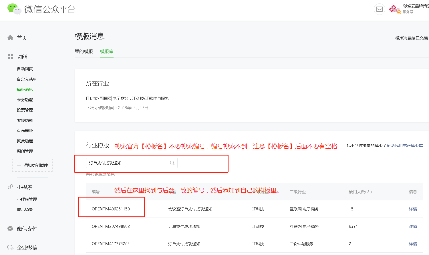Click the 使用人数(人) column header
Image resolution: width=429 pixels, height=255 pixels.
360,192
